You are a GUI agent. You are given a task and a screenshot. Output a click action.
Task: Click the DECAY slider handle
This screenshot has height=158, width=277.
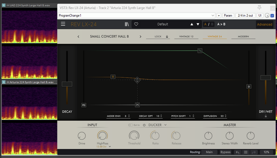point(67,84)
